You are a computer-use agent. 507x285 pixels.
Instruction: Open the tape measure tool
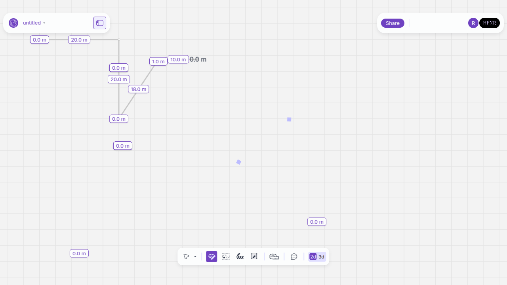pos(274,256)
